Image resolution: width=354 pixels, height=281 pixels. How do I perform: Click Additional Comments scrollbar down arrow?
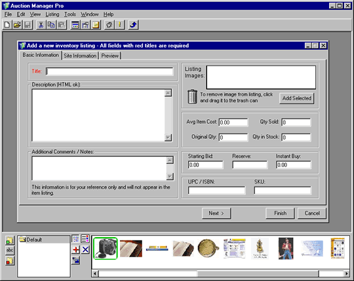(170, 176)
